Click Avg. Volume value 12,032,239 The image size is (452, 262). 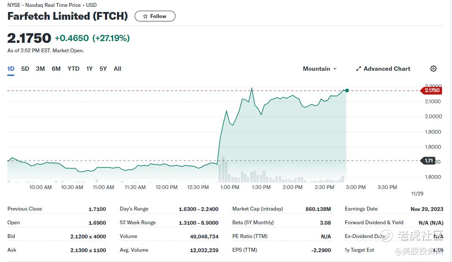[x=204, y=250]
